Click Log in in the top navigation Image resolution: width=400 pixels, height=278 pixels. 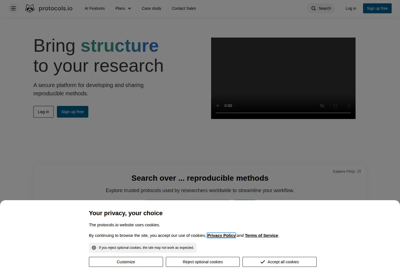351,8
